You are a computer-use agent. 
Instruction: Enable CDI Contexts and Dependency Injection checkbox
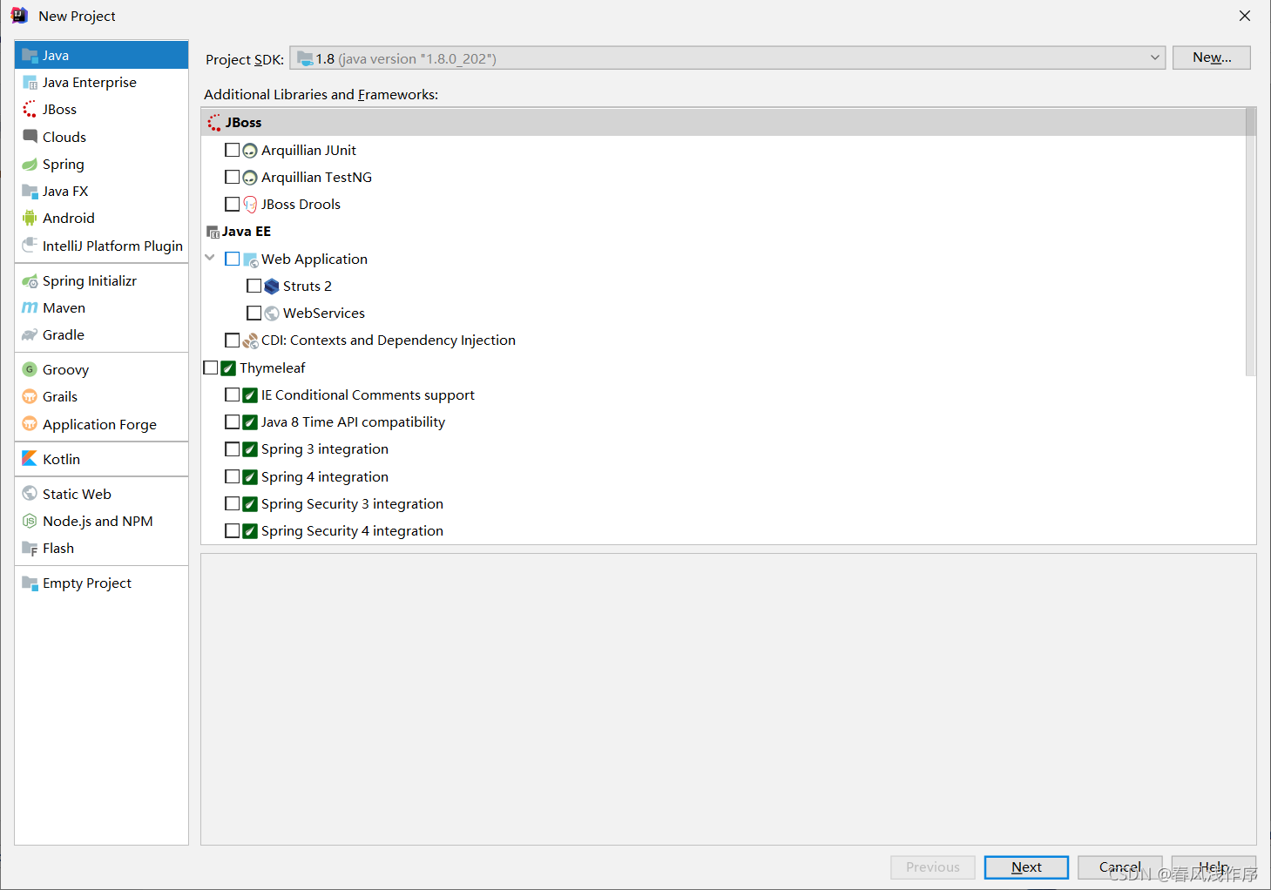click(x=232, y=340)
